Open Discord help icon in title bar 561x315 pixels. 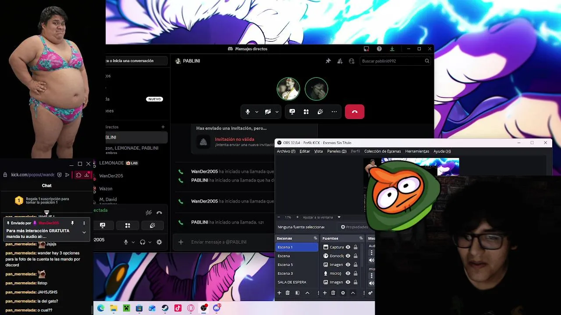pyautogui.click(x=379, y=49)
